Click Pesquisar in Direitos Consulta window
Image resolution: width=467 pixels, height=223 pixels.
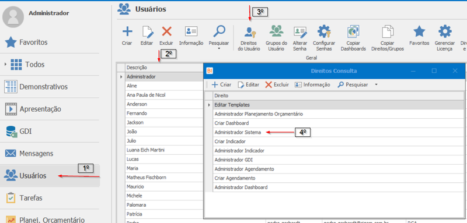[x=353, y=84]
